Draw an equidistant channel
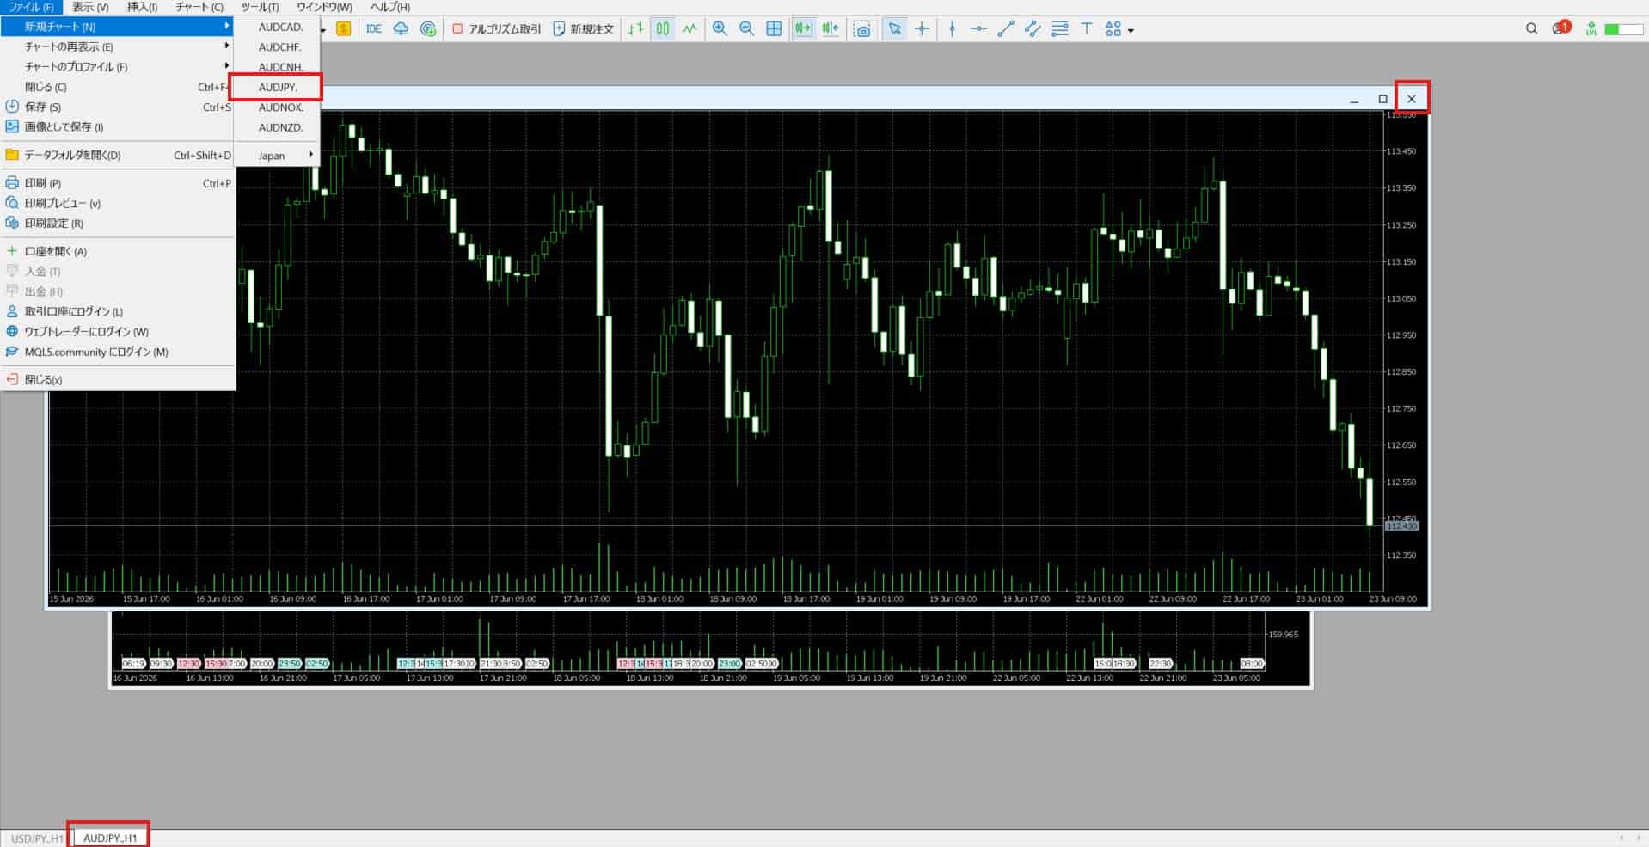Viewport: 1649px width, 847px height. tap(1033, 29)
